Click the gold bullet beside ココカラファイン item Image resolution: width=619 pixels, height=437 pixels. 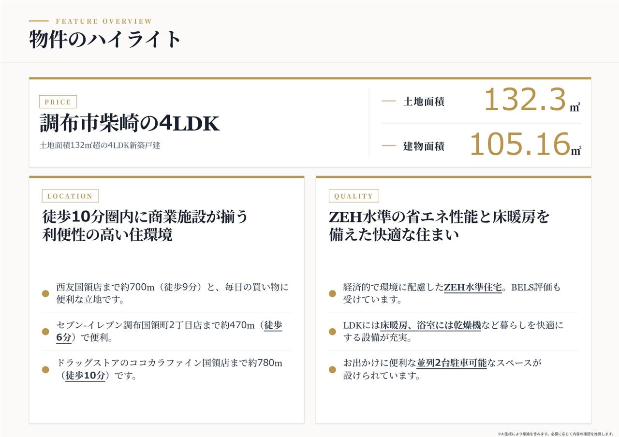[x=45, y=370]
